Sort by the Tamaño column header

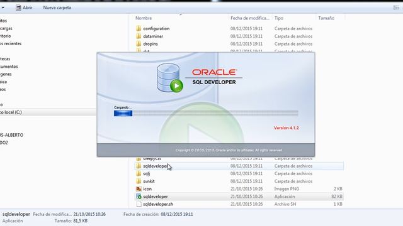tap(326, 18)
